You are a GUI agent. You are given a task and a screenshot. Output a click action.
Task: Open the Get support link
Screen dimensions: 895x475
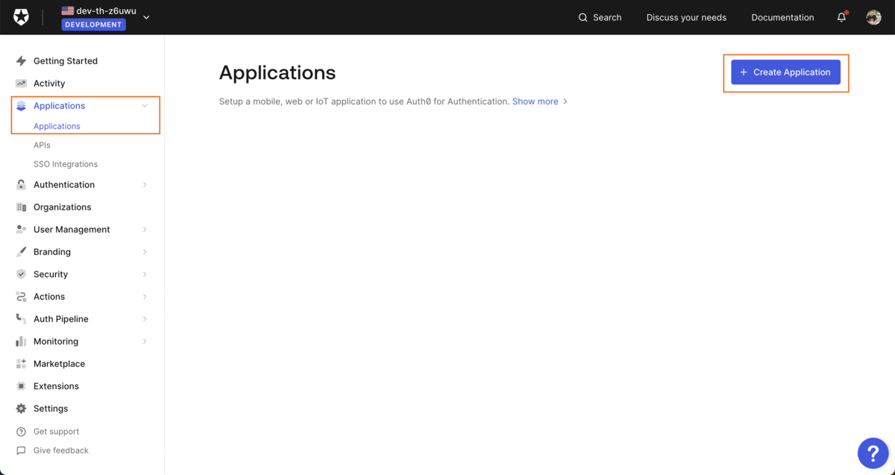[x=57, y=432]
